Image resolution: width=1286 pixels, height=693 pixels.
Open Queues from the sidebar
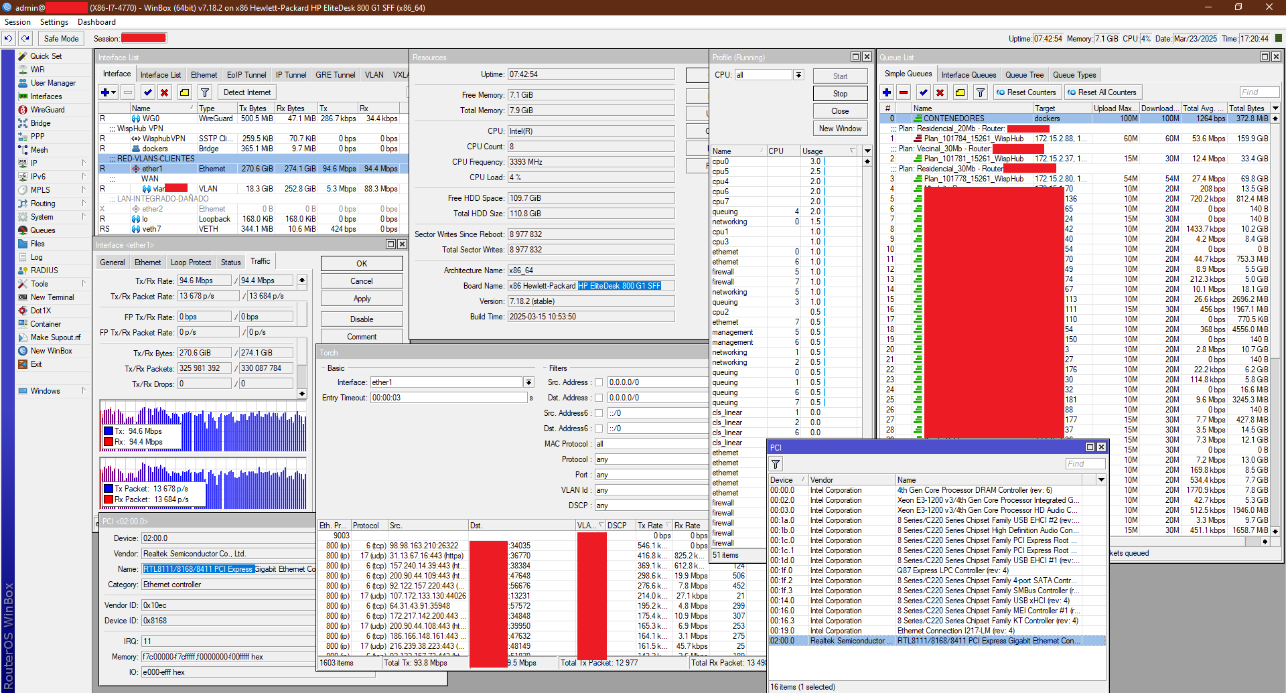pyautogui.click(x=43, y=230)
